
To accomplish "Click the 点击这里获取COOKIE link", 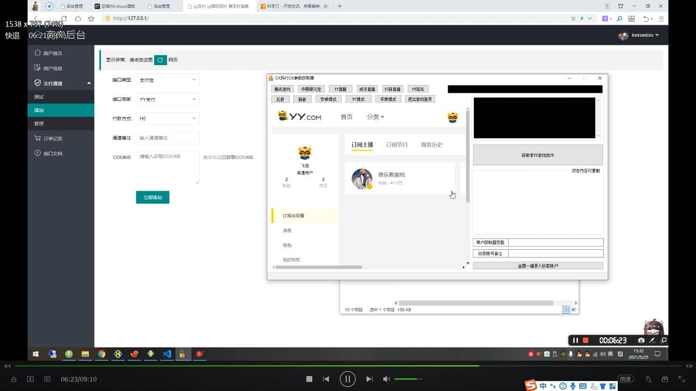I will 228,157.
